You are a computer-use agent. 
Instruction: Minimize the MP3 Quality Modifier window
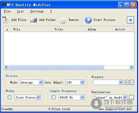(x=121, y=5)
